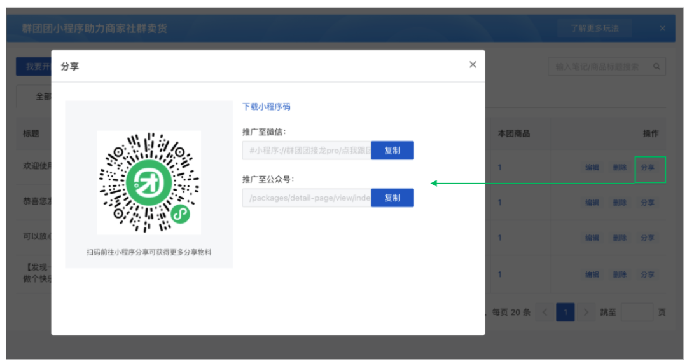The image size is (687, 364).
Task: Focus the 输入笔记/商品标题搜索 search box
Action: pos(607,67)
